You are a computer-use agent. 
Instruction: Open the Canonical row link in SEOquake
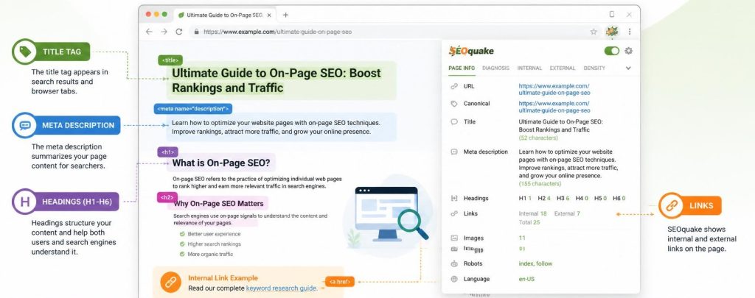(x=554, y=107)
